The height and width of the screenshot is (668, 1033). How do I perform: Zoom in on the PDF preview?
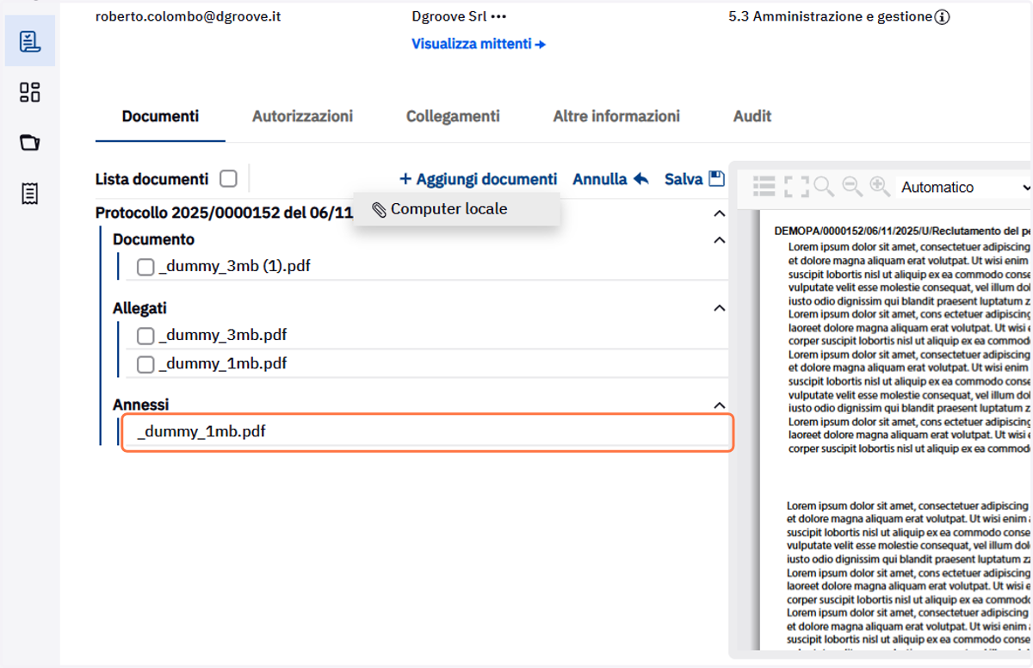point(880,186)
